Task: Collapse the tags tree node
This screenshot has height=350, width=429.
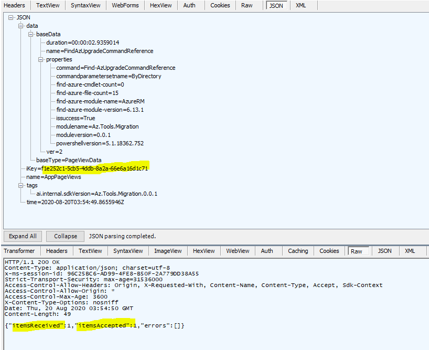Action: (x=20, y=185)
